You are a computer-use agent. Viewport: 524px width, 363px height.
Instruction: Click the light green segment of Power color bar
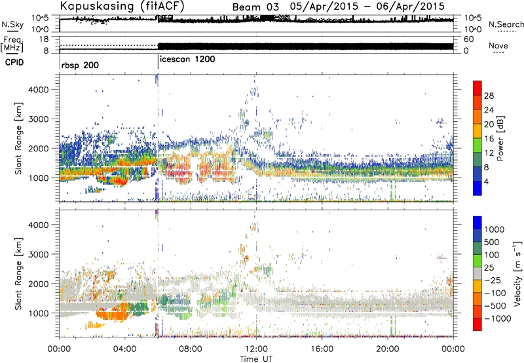[x=477, y=145]
